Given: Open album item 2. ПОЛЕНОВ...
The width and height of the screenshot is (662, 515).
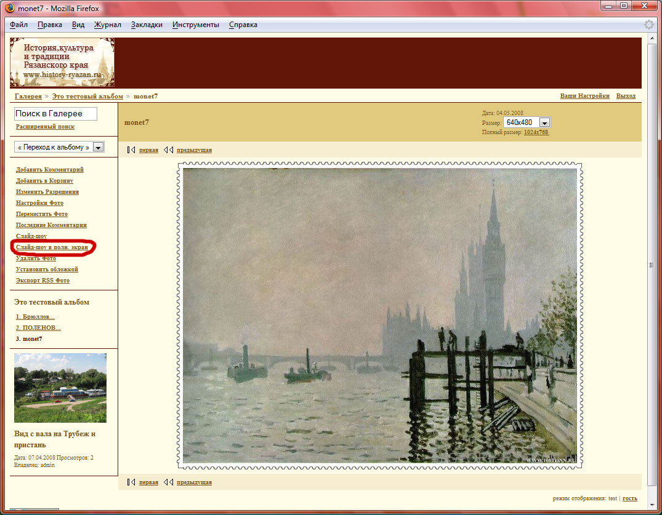Looking at the screenshot, I should coord(38,328).
